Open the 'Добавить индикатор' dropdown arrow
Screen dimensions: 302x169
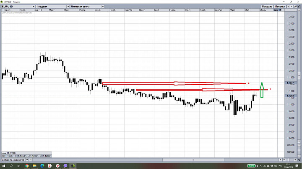click(x=27, y=160)
